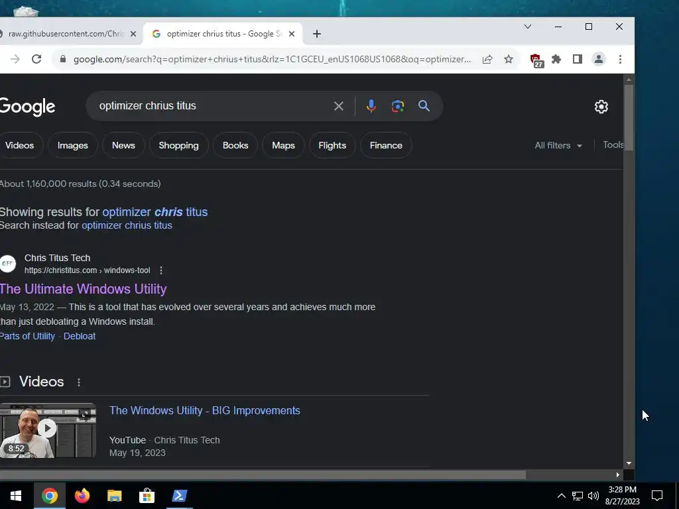Click the https://christitus.com › windows-tool breadcrumb

coord(88,270)
